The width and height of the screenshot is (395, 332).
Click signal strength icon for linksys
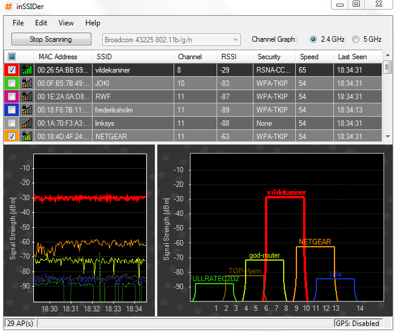(27, 123)
